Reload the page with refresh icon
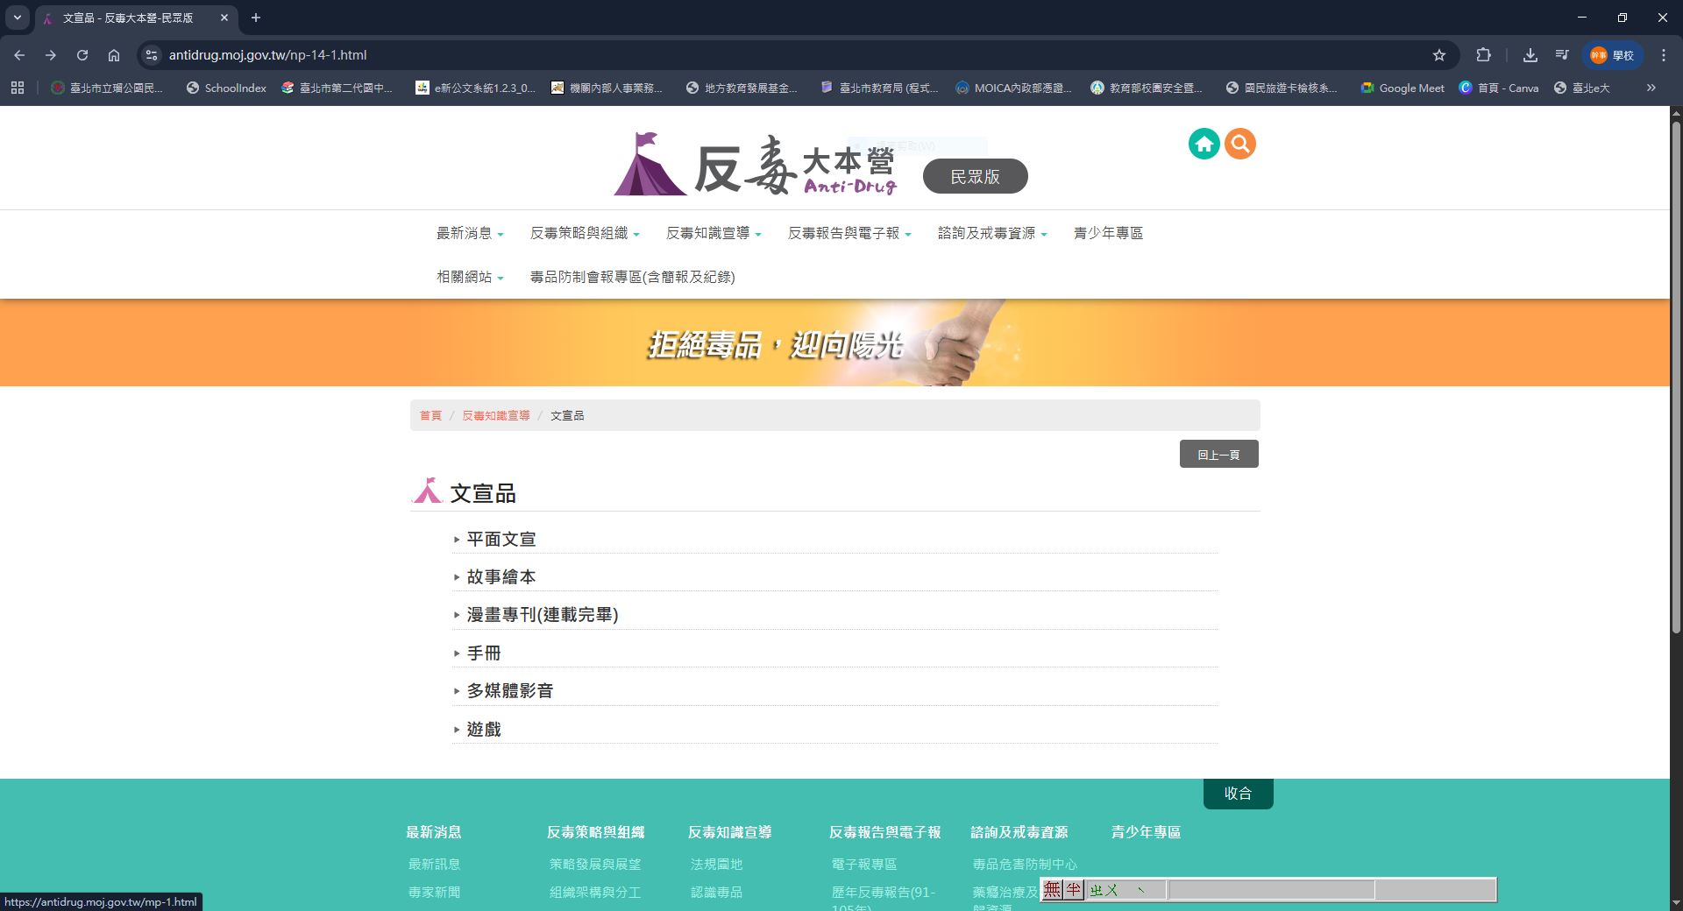This screenshot has height=911, width=1683. 82,55
